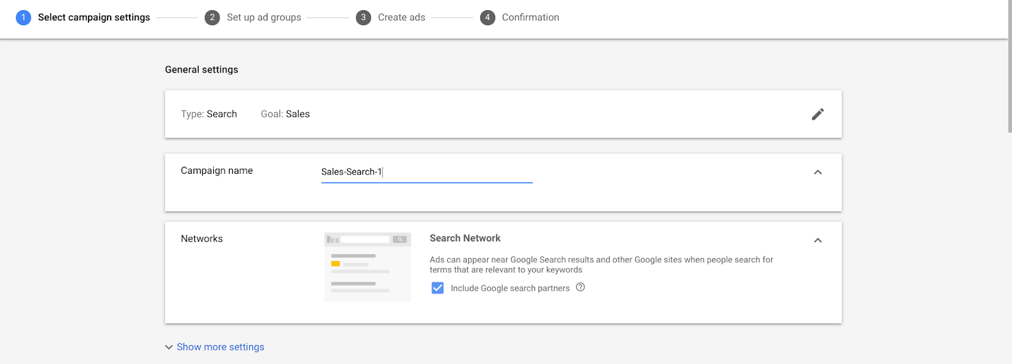This screenshot has width=1012, height=364.
Task: Open the Set up ad groups step
Action: pos(264,18)
